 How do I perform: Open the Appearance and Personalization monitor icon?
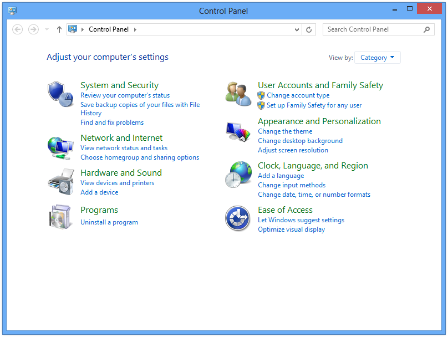coord(238,132)
